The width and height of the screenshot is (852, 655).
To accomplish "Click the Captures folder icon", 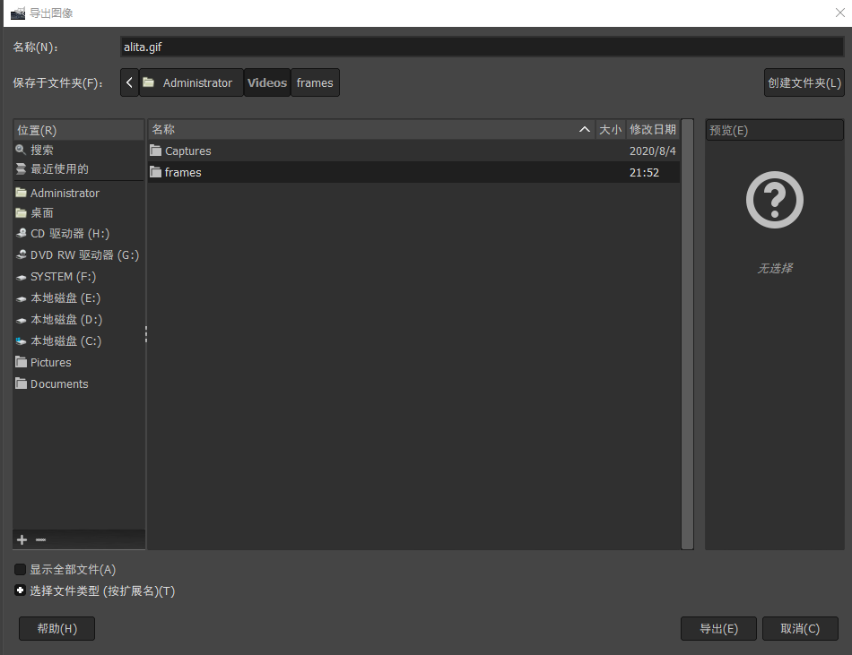I will tap(156, 151).
